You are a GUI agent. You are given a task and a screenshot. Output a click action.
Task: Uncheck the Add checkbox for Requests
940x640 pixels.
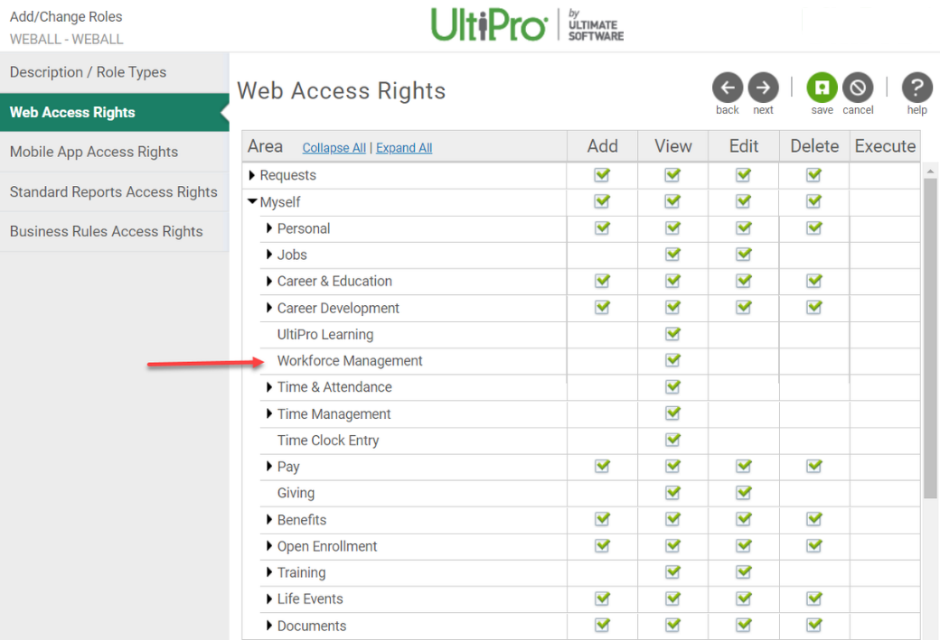[602, 175]
